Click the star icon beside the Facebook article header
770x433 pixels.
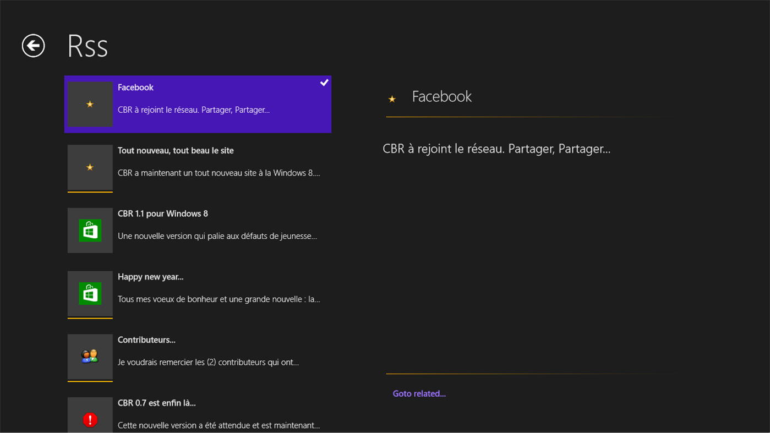coord(392,99)
